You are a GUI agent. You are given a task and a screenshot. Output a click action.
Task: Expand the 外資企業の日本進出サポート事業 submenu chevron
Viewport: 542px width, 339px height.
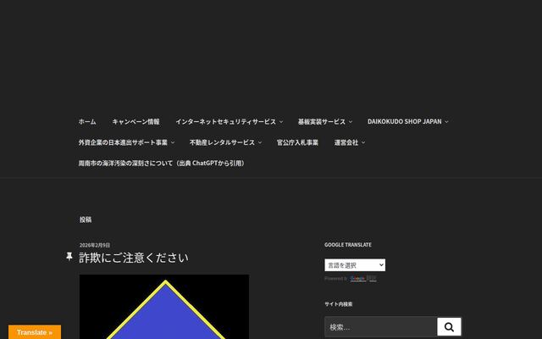coord(173,142)
